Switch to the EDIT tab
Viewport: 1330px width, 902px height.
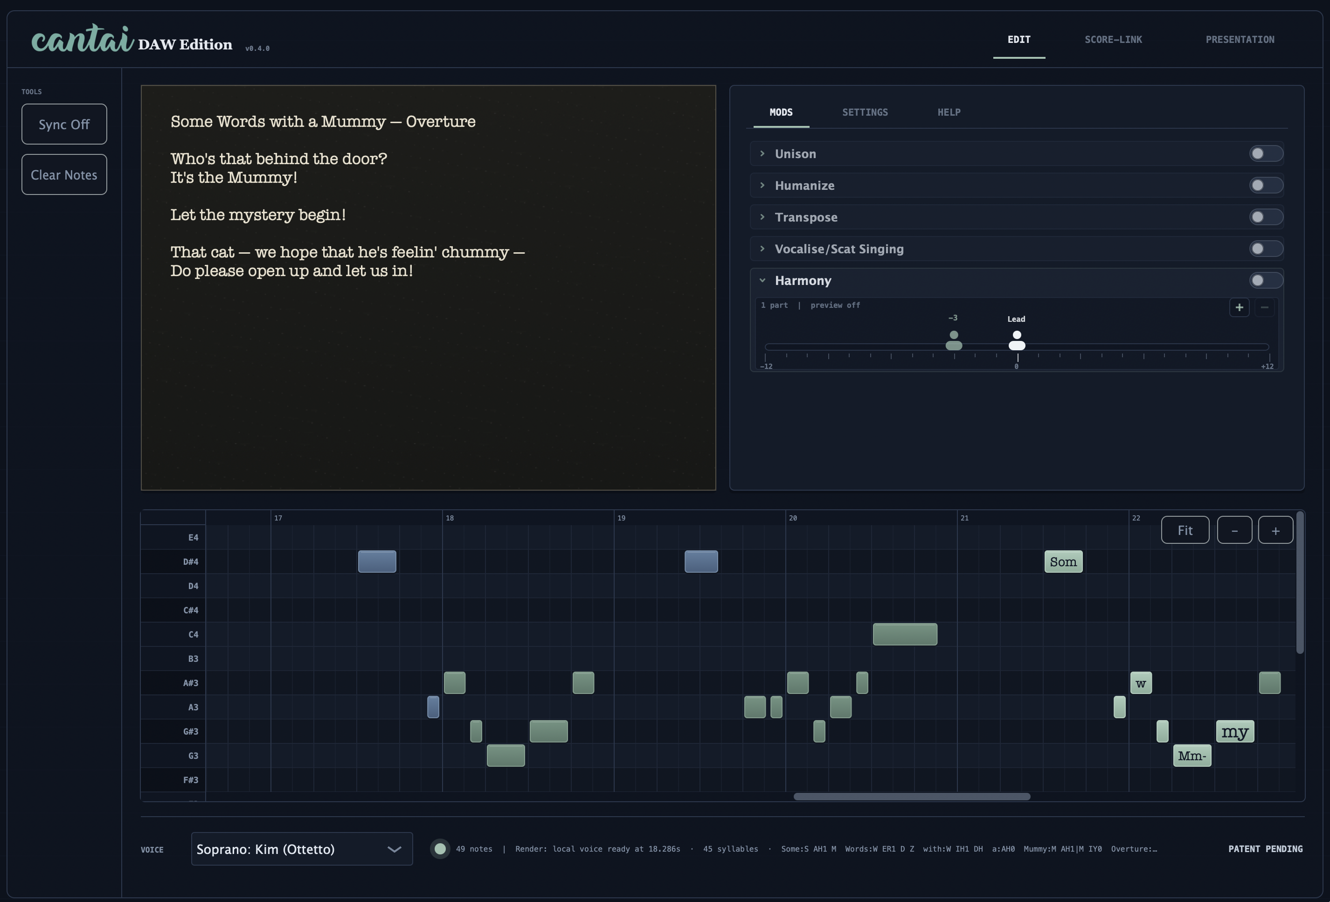(x=1018, y=40)
